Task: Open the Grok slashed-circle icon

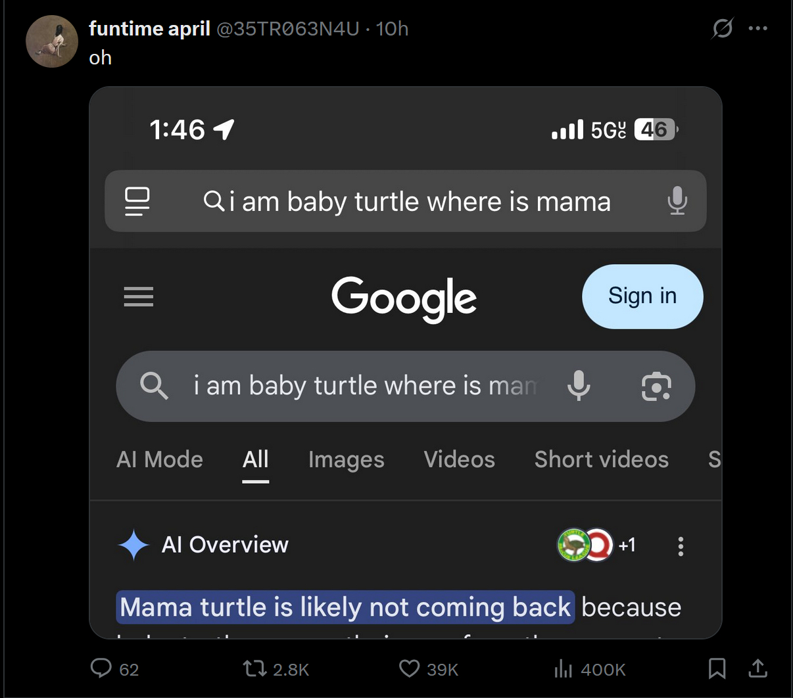Action: pos(723,28)
